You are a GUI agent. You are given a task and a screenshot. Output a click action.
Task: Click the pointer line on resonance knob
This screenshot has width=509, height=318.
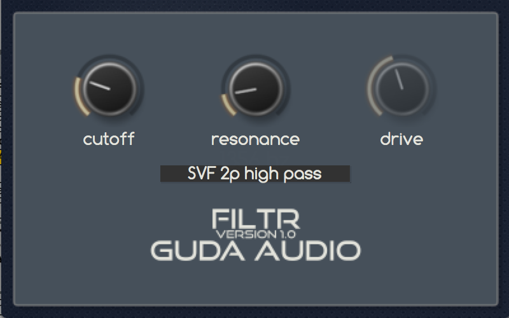(x=246, y=91)
